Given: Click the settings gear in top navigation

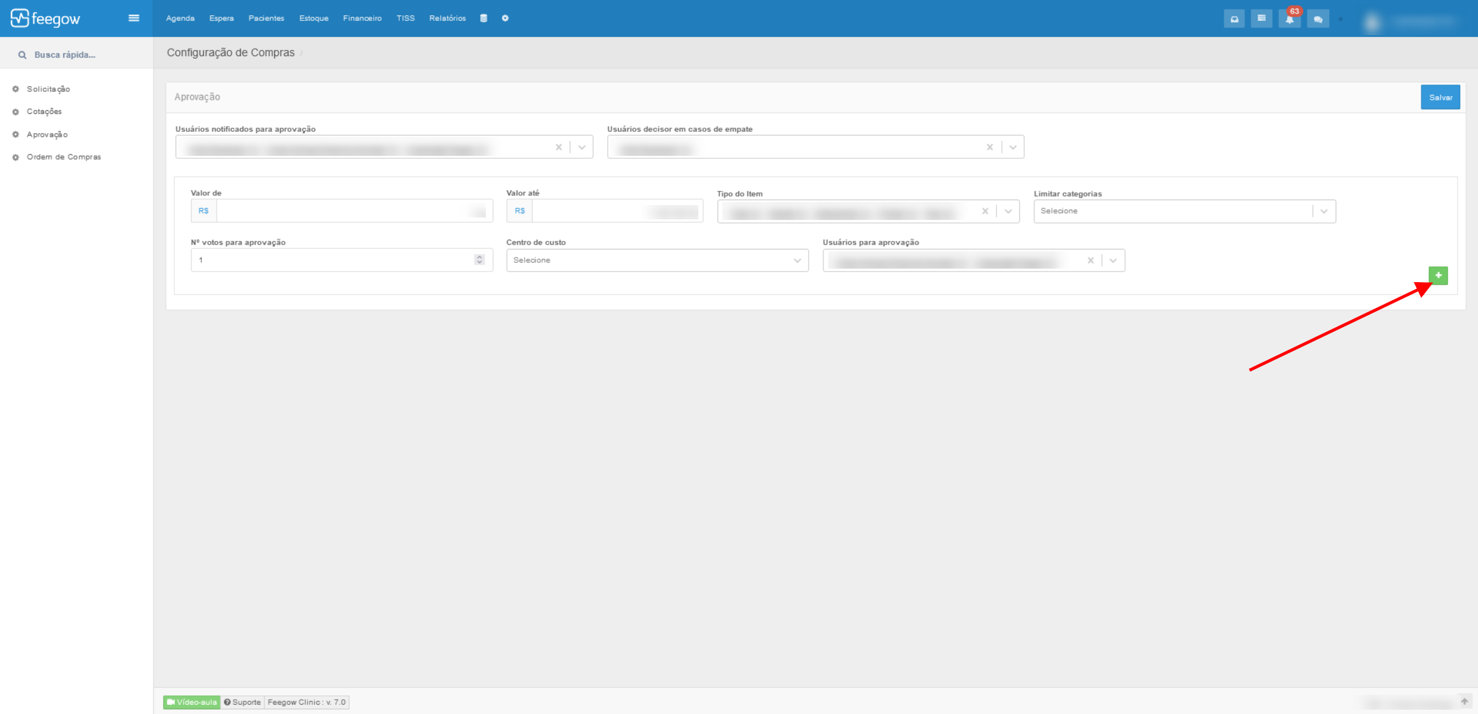Looking at the screenshot, I should pyautogui.click(x=505, y=18).
